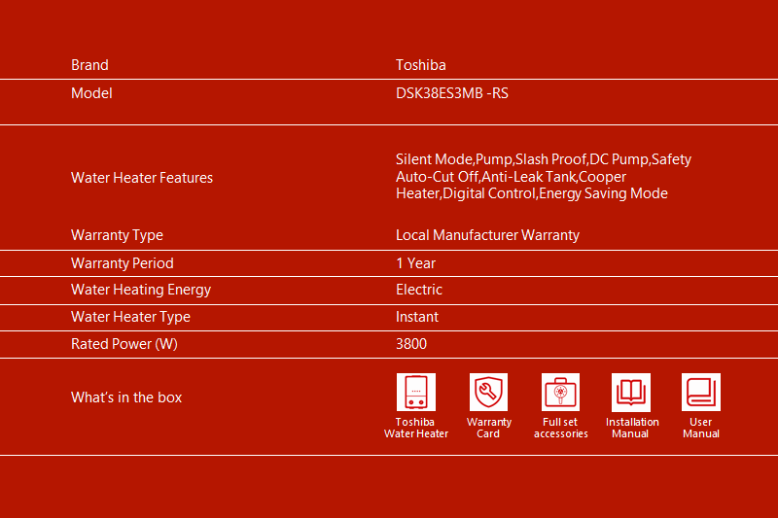
Task: Click the 'Toshiba' brand value
Action: coord(421,65)
